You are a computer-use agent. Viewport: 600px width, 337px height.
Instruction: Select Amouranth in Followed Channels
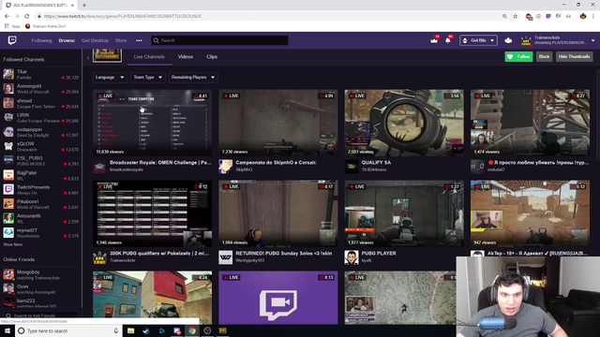point(41,218)
